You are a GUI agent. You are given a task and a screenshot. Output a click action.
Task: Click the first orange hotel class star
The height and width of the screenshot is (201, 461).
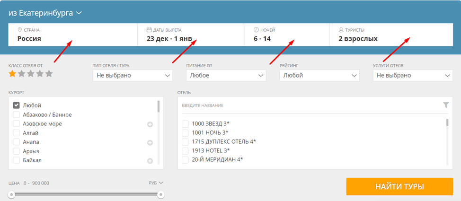click(12, 74)
